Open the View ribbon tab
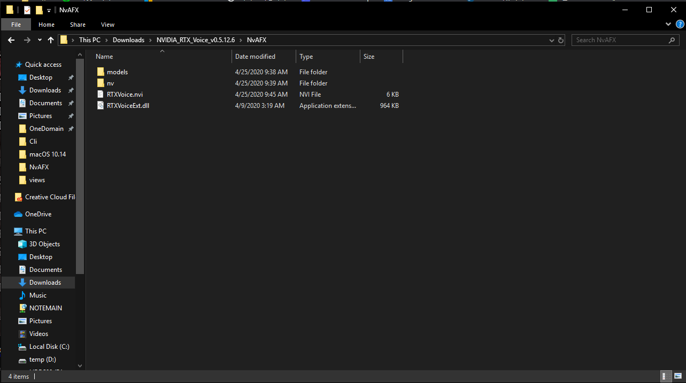 (107, 25)
